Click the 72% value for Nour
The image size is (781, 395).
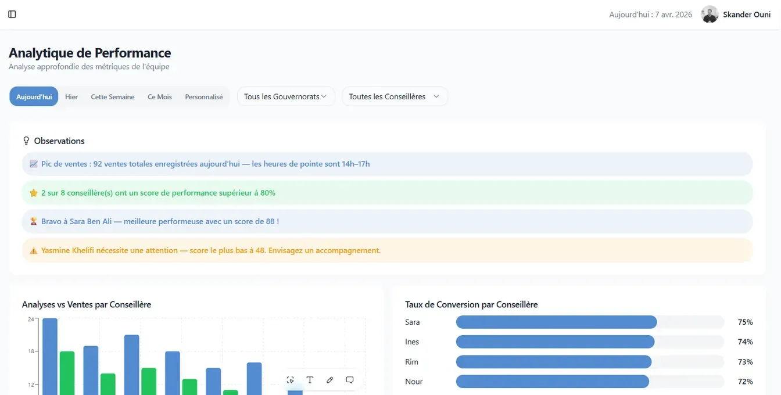tap(745, 382)
